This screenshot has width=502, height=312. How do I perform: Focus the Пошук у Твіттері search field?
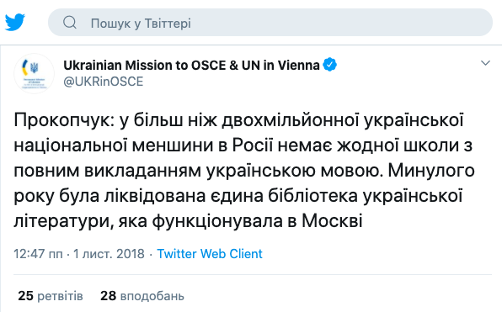click(x=270, y=23)
